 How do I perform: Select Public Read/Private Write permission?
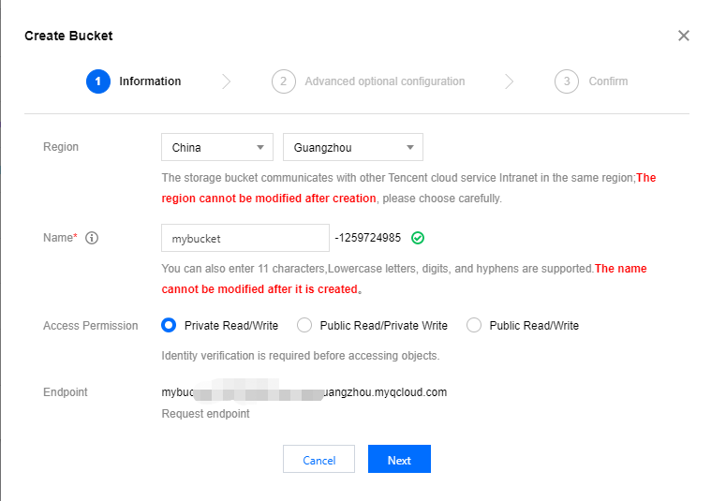click(x=304, y=326)
